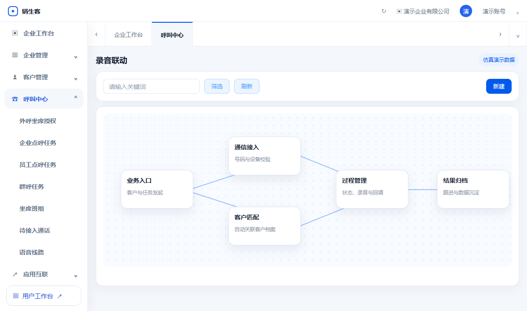Select the 业务入口 flow node
Screen dimensions: 527x311
tap(157, 189)
